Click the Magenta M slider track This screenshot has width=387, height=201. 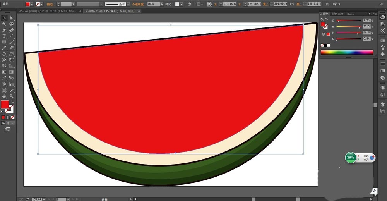[x=349, y=26]
